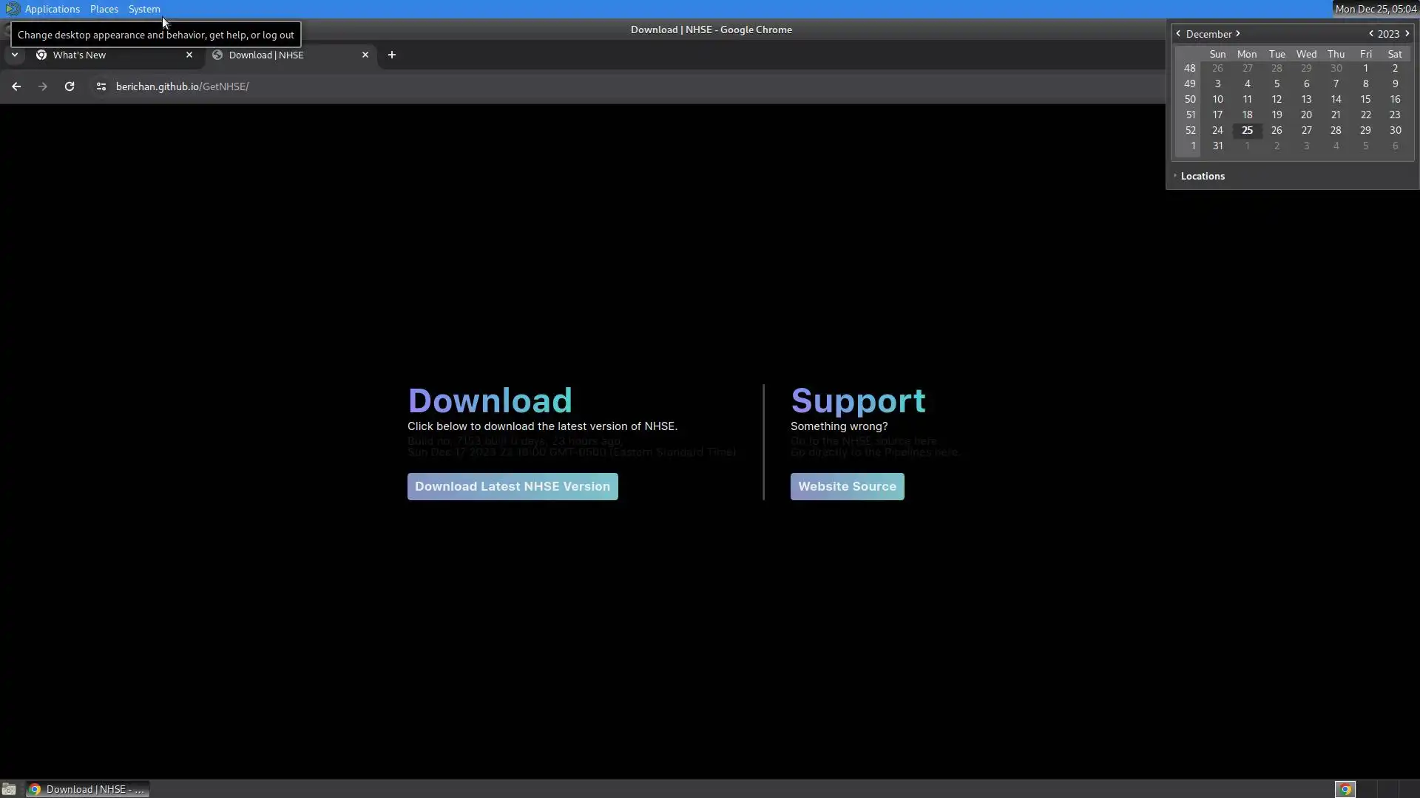Open site information icon in address bar
The width and height of the screenshot is (1420, 798).
pos(101,86)
